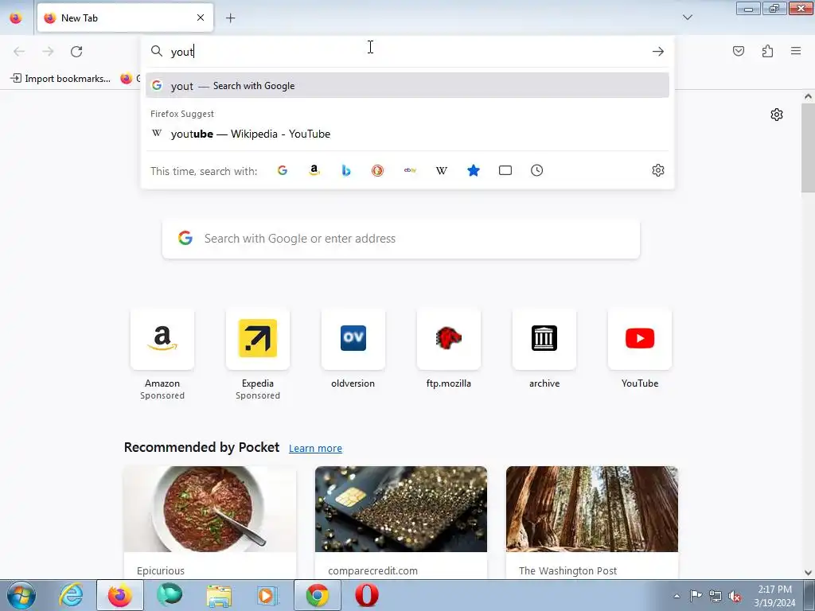This screenshot has height=611, width=815.
Task: Open the network tray icon
Action: click(x=716, y=596)
